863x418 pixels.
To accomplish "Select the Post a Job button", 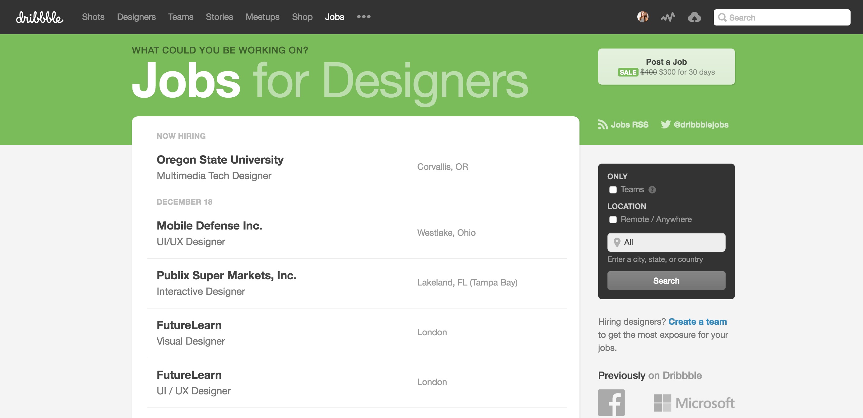I will click(666, 66).
